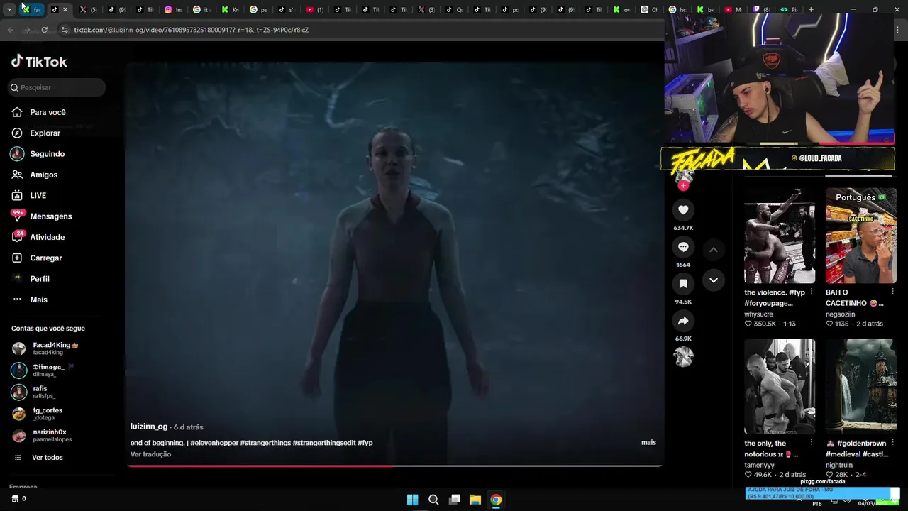Share the video with arrow icon
The height and width of the screenshot is (511, 908).
click(683, 321)
